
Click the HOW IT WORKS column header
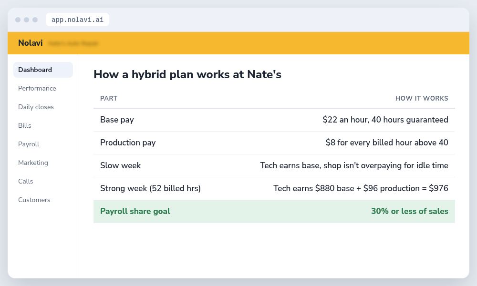tap(422, 98)
